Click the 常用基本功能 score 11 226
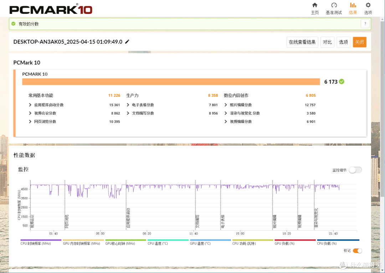The width and height of the screenshot is (385, 273). (x=114, y=95)
